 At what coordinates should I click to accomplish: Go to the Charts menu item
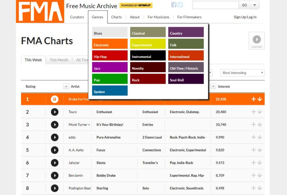[x=117, y=17]
